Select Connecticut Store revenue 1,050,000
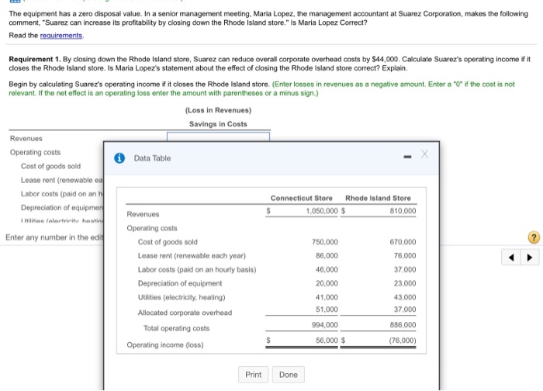Screen dimensions: 543x391 point(322,211)
